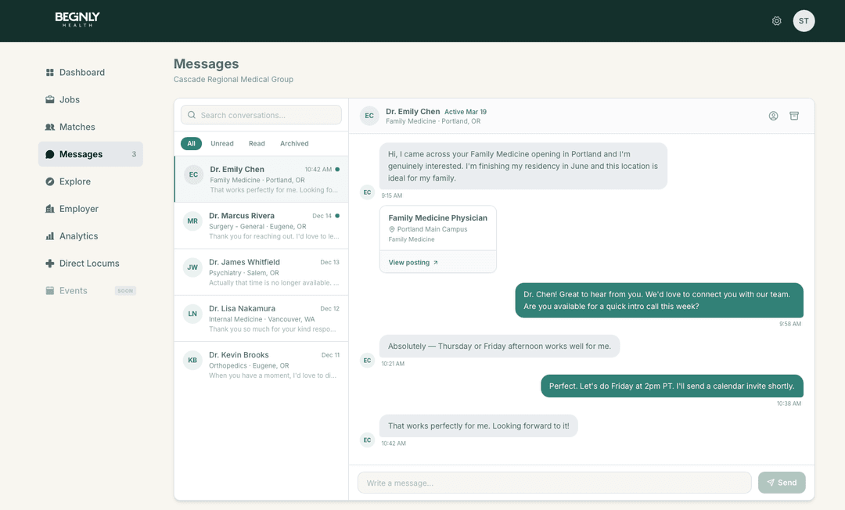Open the Employer section

[x=78, y=209]
